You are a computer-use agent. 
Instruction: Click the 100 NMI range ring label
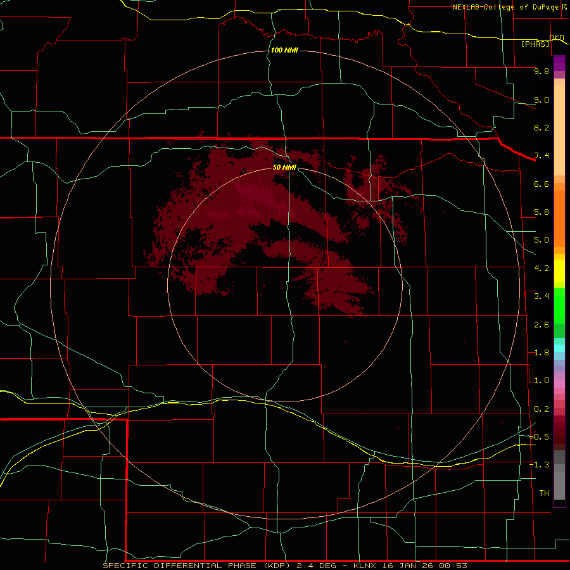click(284, 50)
